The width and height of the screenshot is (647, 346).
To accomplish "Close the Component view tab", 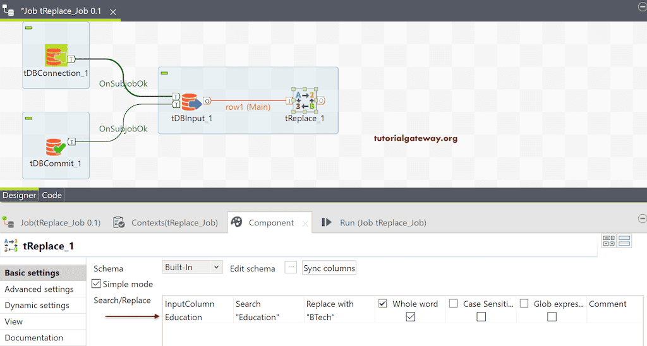I will pos(305,224).
